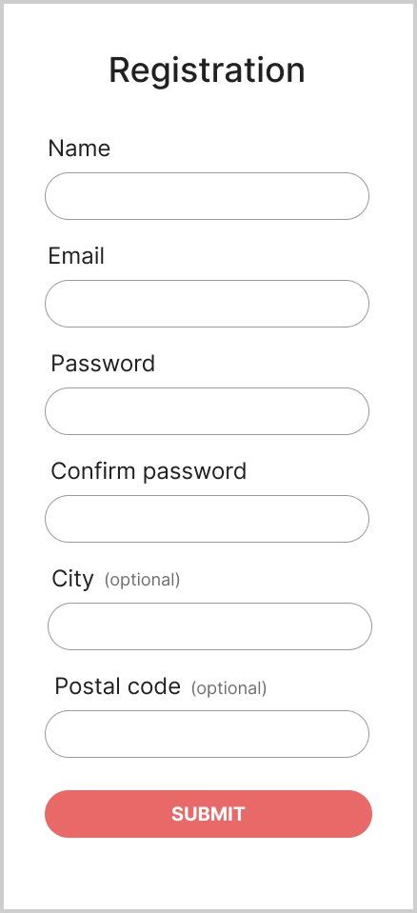Viewport: 417px width, 913px height.
Task: Click the Registration heading
Action: (x=207, y=70)
